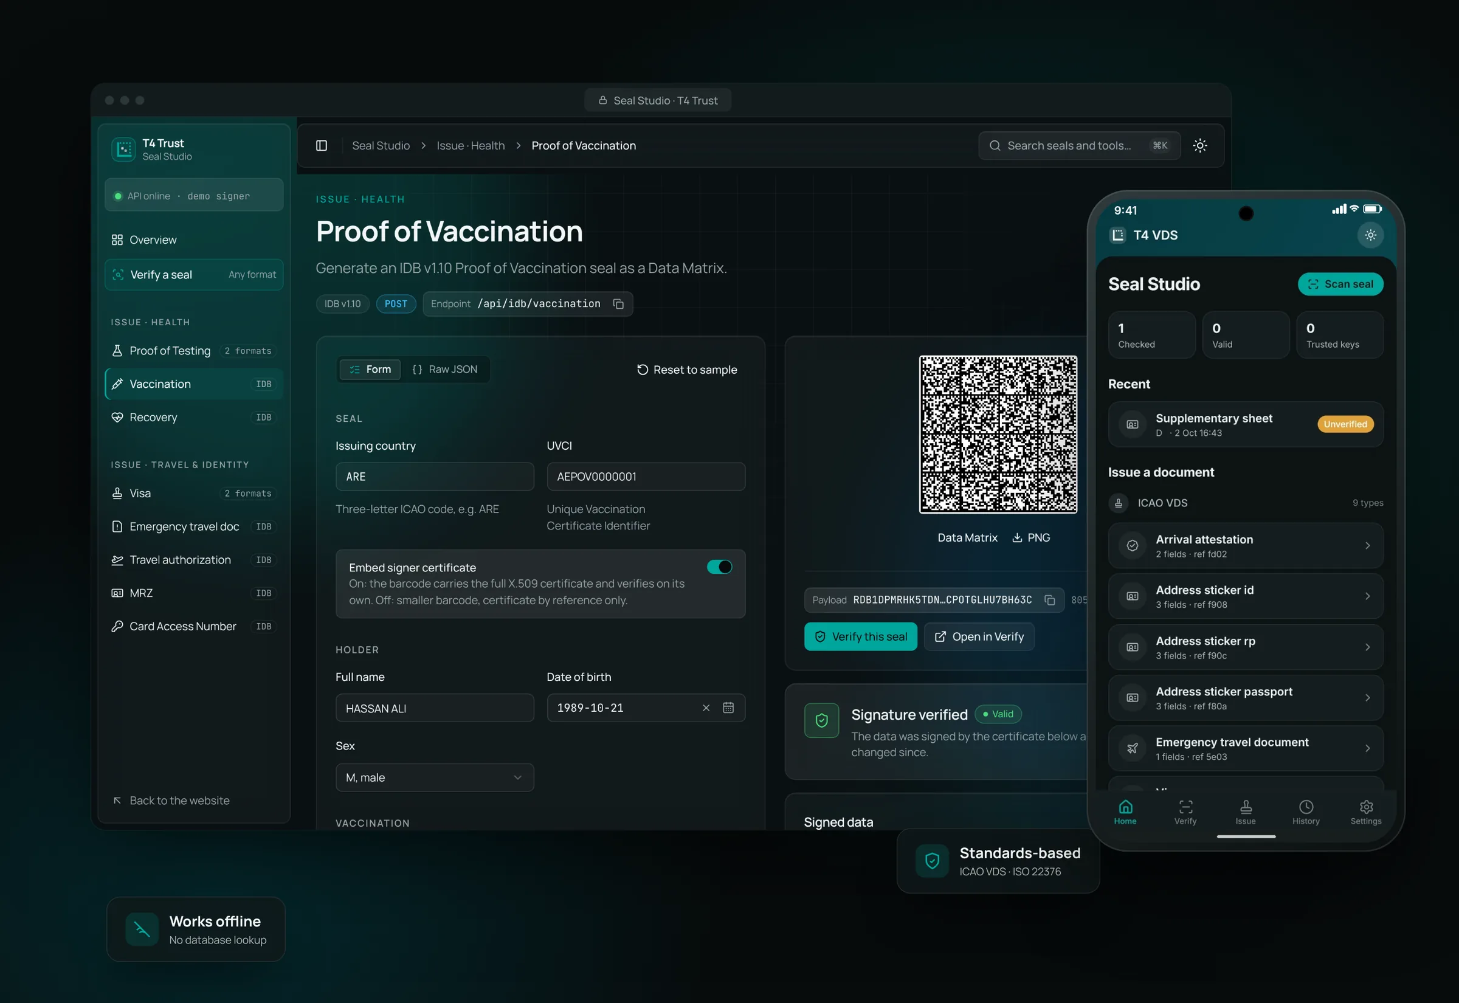
Task: Click the UVCI input field
Action: tap(646, 477)
